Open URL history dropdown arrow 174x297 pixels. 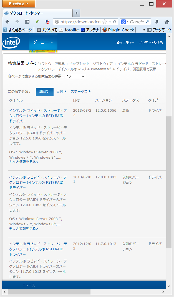(x=110, y=22)
